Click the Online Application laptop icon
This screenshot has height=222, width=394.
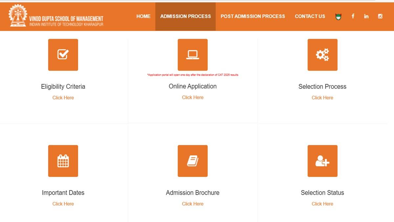[x=192, y=55]
